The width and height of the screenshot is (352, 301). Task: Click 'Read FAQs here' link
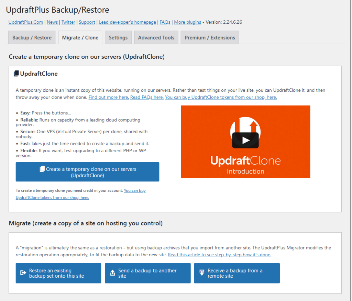click(147, 97)
